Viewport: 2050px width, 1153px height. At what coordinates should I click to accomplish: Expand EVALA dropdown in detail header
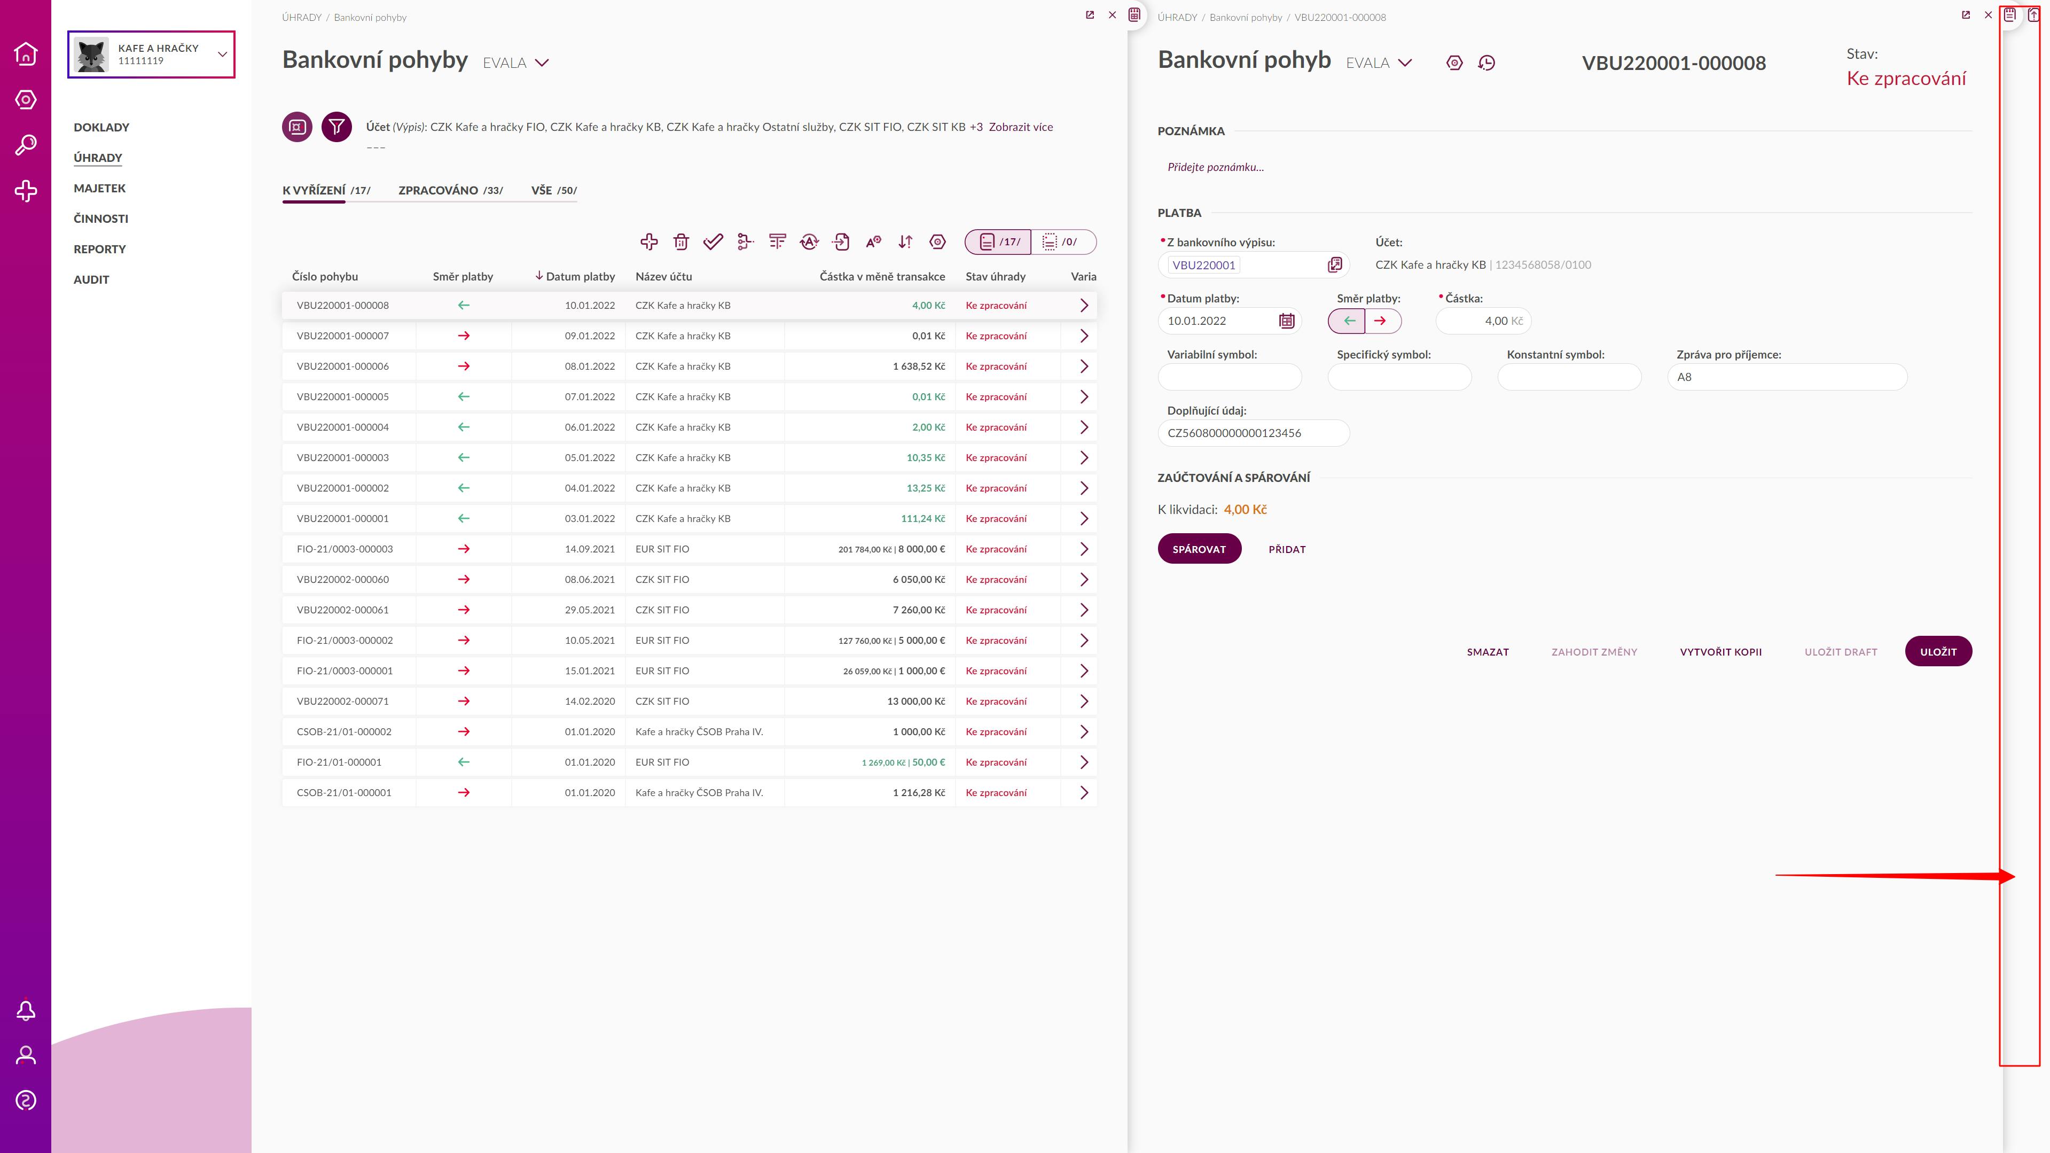pyautogui.click(x=1405, y=63)
